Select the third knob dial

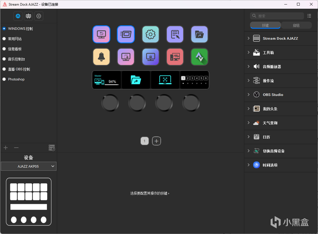[164, 103]
